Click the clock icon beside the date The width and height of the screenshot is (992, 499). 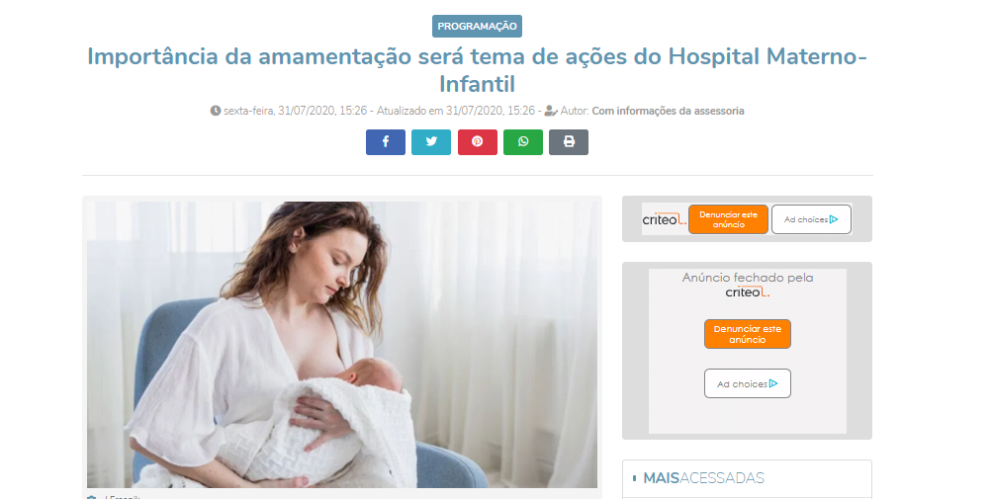click(216, 111)
